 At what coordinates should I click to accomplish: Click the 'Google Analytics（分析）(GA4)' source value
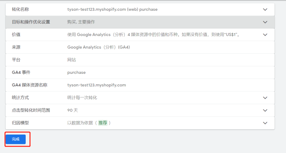pos(99,47)
